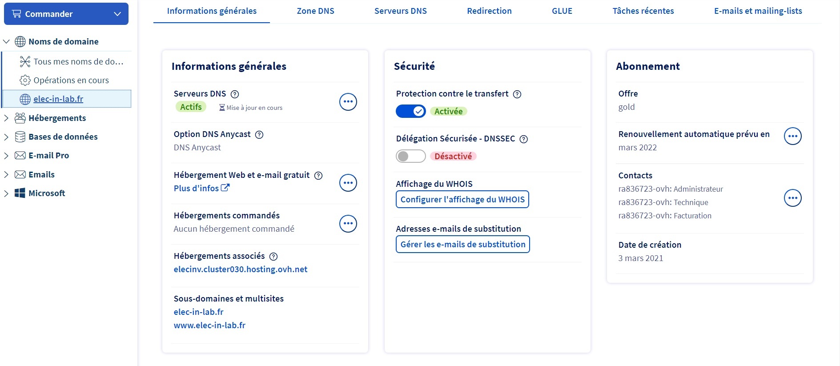Switch to the Zone DNS tab
Image resolution: width=840 pixels, height=366 pixels.
315,11
